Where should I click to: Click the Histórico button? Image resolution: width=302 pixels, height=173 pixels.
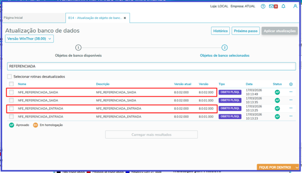click(220, 31)
